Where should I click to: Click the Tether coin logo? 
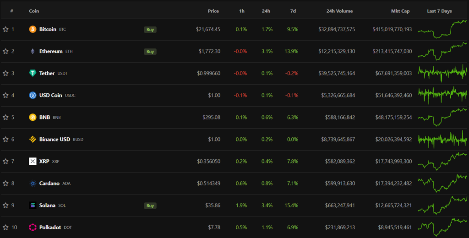pos(33,73)
